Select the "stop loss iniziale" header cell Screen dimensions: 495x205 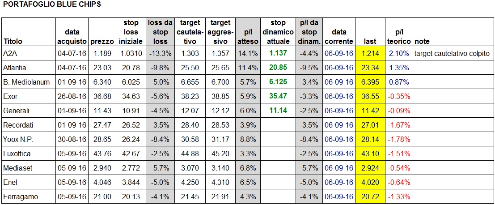click(x=131, y=32)
